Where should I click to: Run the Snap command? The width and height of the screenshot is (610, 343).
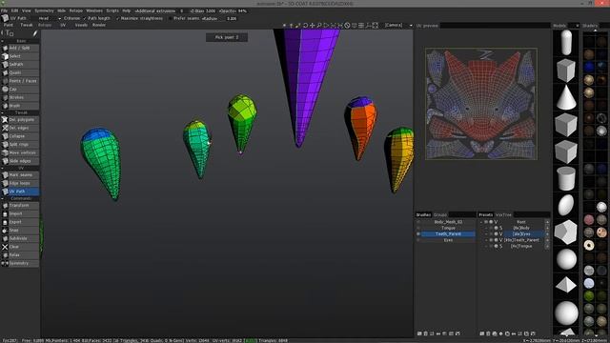[20, 231]
